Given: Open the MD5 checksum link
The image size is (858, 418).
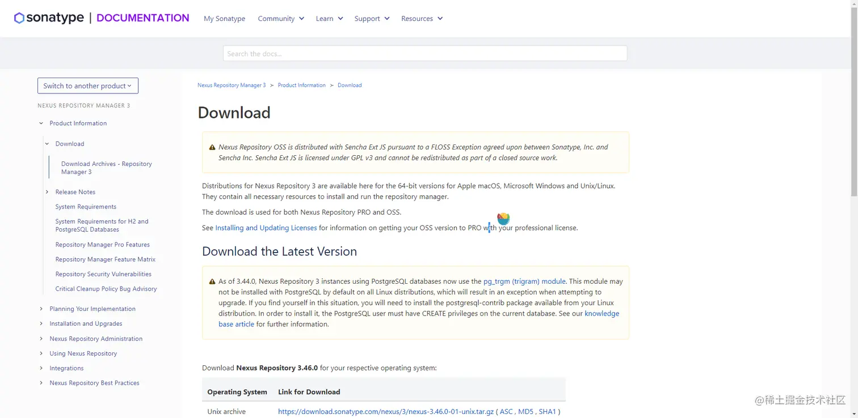Looking at the screenshot, I should [525, 412].
